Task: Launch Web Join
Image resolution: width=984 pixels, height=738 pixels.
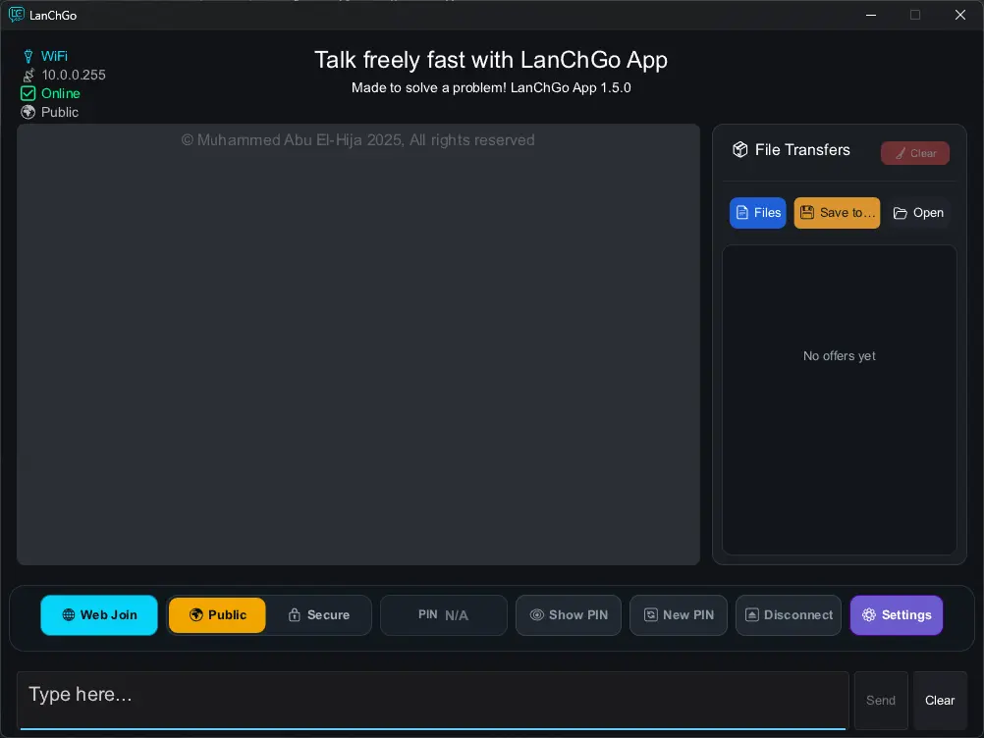Action: click(99, 615)
